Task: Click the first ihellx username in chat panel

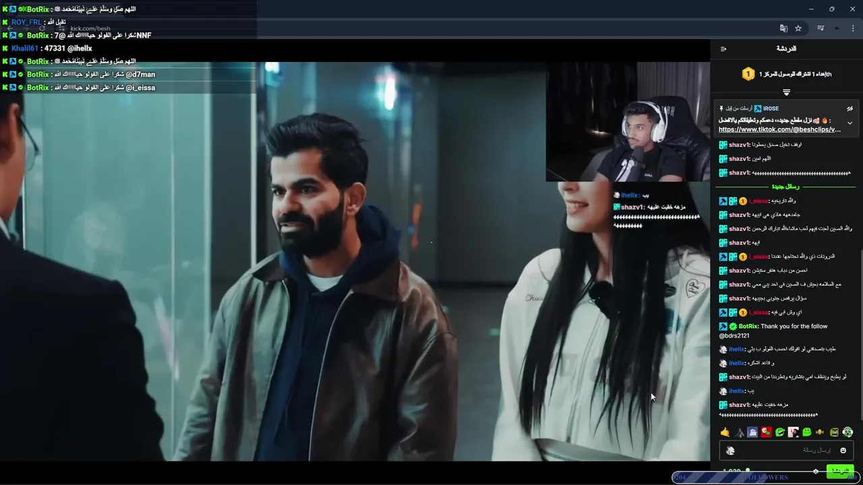Action: tap(736, 349)
